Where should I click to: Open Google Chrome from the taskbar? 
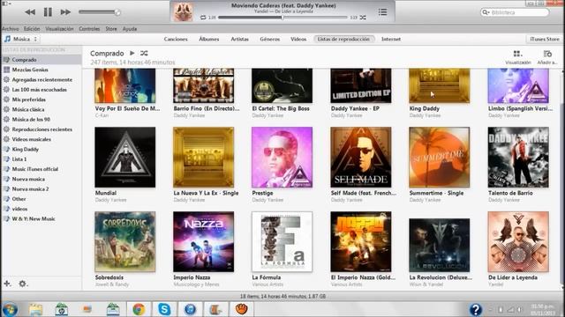pyautogui.click(x=139, y=309)
